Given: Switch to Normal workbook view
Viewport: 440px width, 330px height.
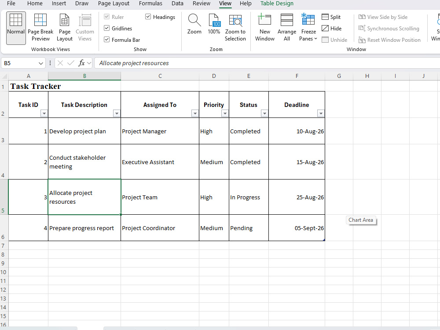Looking at the screenshot, I should click(x=16, y=28).
